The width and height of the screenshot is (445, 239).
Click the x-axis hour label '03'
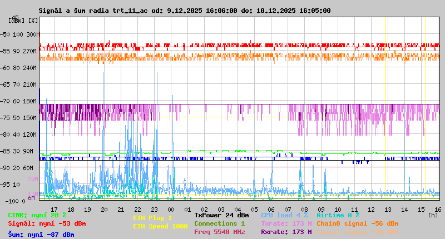tap(221, 210)
